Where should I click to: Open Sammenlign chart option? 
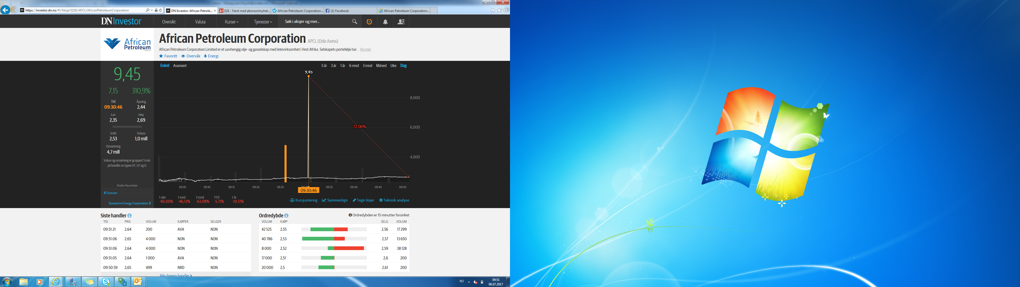click(x=335, y=200)
